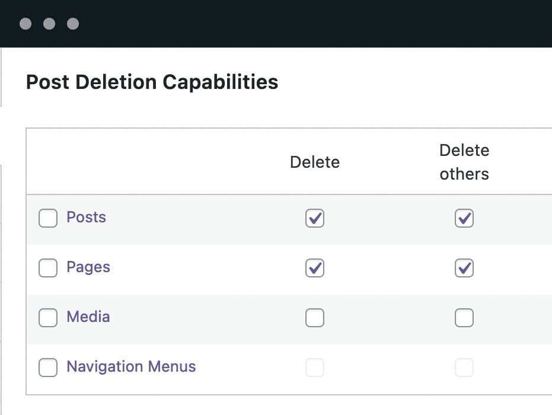Turn off Delete others for Pages
This screenshot has height=415, width=552.
click(x=464, y=268)
